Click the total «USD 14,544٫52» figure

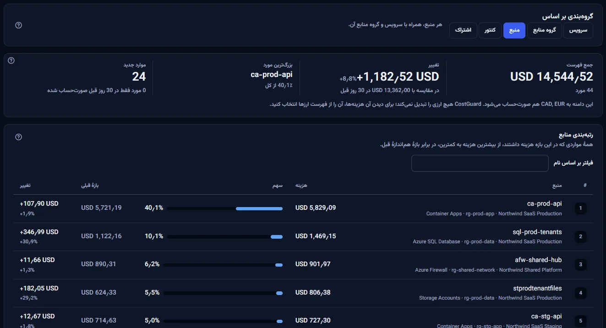(x=551, y=77)
